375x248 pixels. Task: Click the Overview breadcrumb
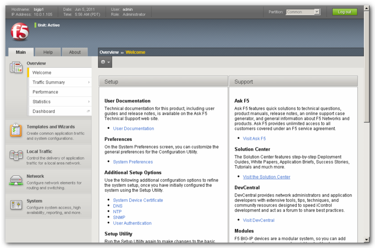point(109,52)
